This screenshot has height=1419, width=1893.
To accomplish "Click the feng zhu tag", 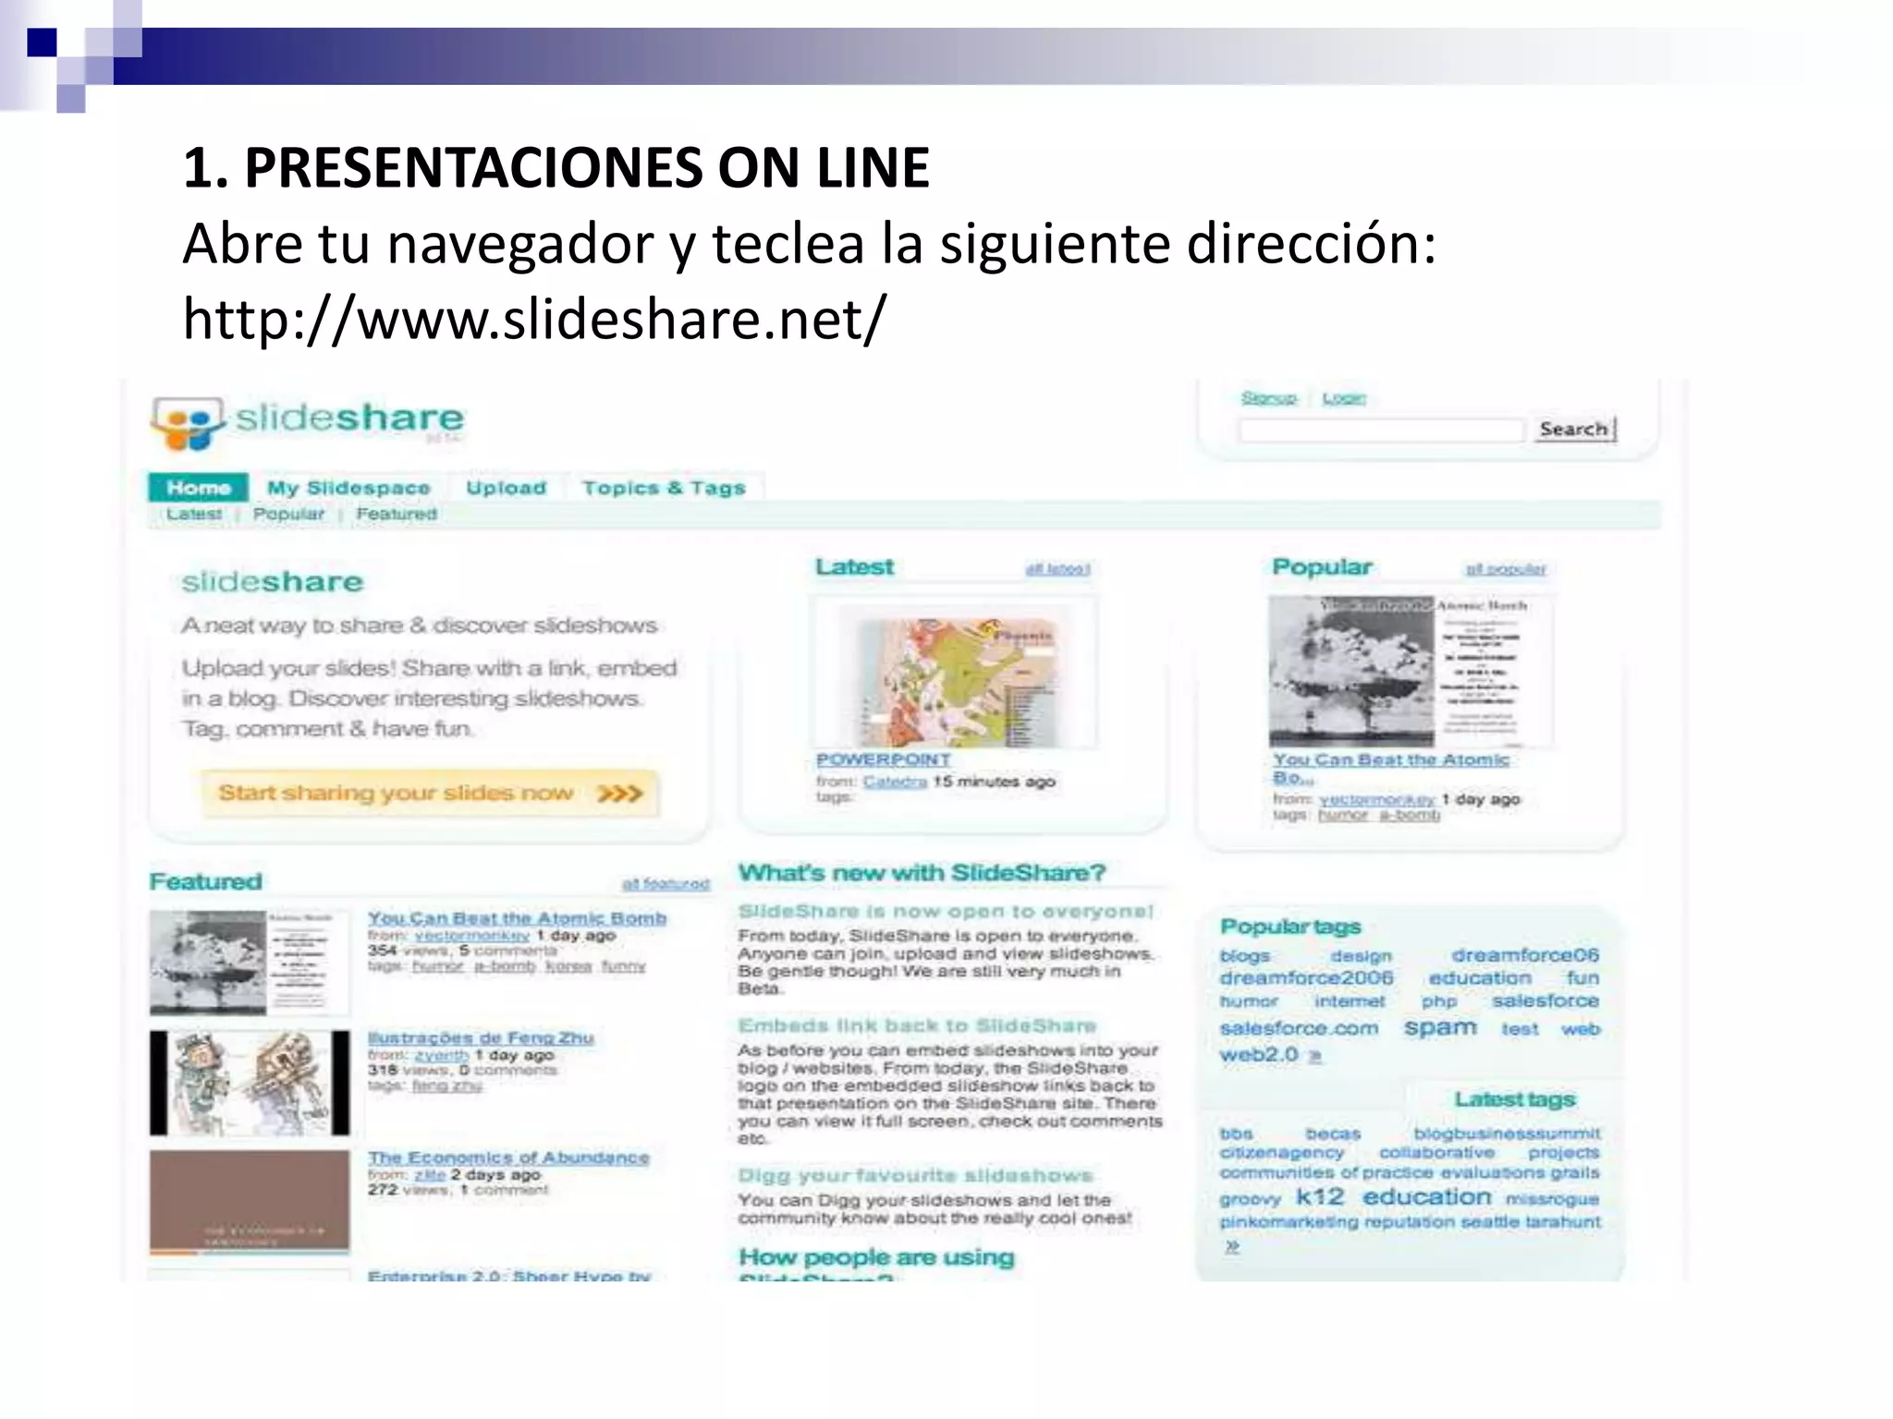I will tap(447, 1085).
